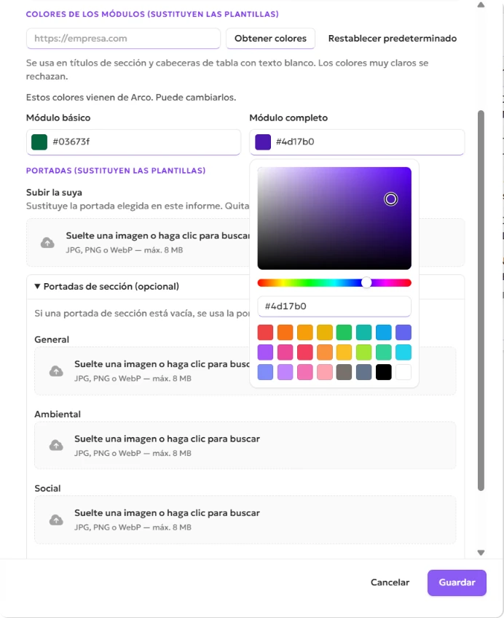Image resolution: width=504 pixels, height=618 pixels.
Task: Pick the orange preset swatch in first row
Action: [286, 332]
